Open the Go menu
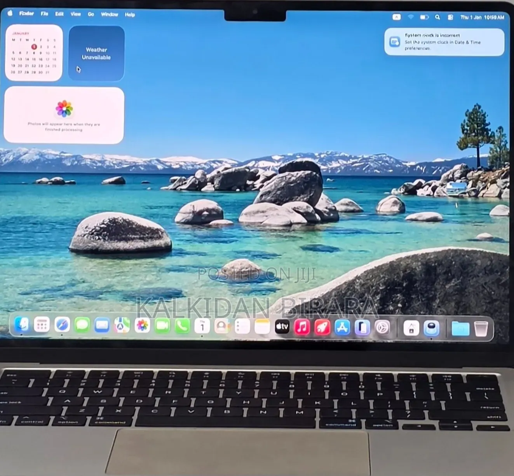Screen dimensions: 514x476 click(x=91, y=14)
